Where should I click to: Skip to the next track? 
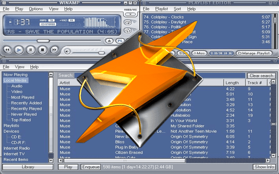click(x=54, y=50)
